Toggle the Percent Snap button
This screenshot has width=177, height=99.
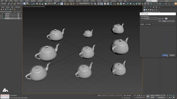pos(71,4)
